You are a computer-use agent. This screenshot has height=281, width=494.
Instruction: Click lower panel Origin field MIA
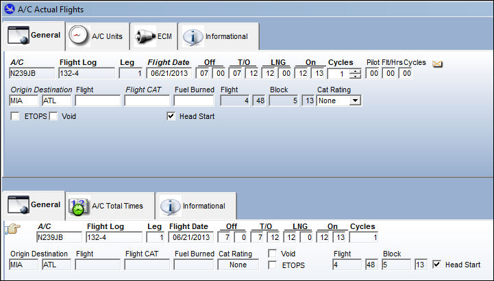pyautogui.click(x=24, y=265)
